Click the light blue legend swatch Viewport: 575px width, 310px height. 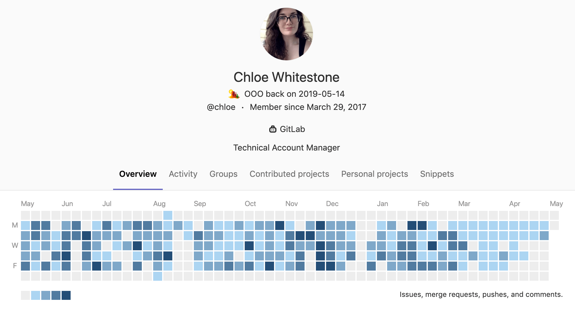point(36,295)
